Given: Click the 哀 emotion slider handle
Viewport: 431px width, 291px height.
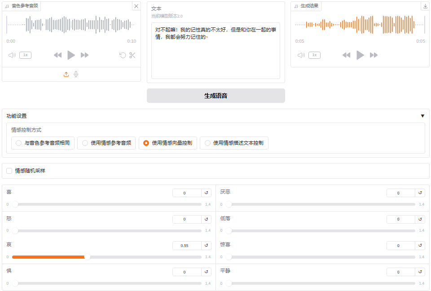Looking at the screenshot, I should tap(87, 257).
